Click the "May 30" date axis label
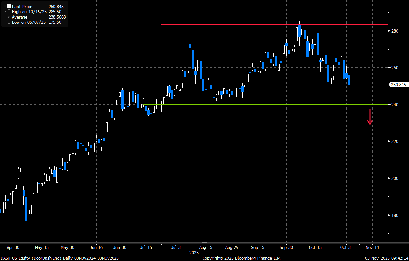Screen dimensions: 409x261 click(68, 247)
